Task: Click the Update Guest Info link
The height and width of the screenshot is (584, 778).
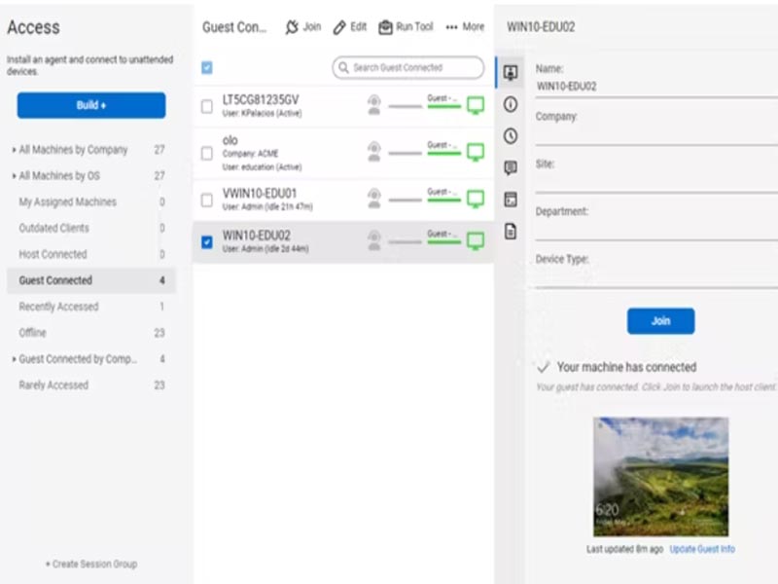Action: (702, 550)
